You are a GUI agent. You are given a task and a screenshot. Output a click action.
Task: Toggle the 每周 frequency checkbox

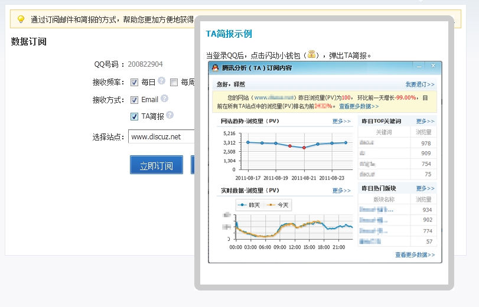[x=174, y=82]
